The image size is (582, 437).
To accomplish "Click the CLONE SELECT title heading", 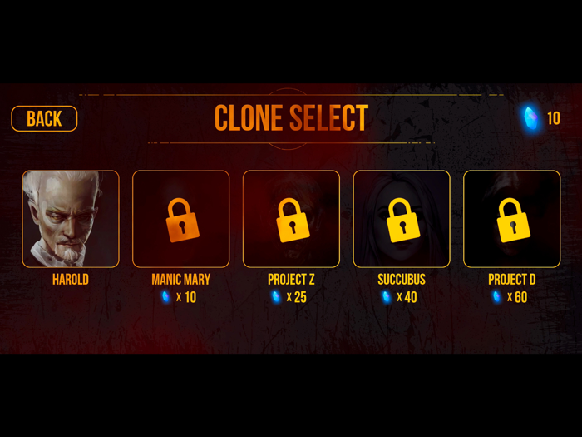I will coord(291,118).
